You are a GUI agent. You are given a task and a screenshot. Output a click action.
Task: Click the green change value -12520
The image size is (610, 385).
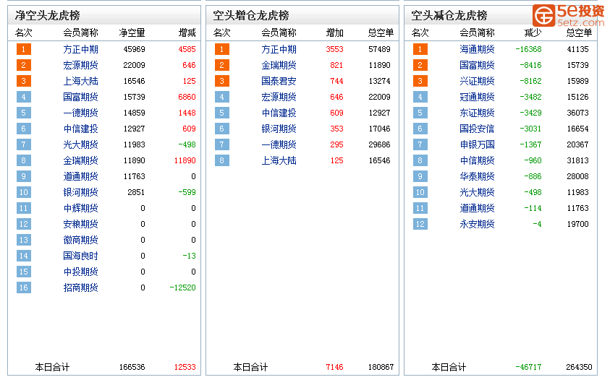(x=182, y=288)
